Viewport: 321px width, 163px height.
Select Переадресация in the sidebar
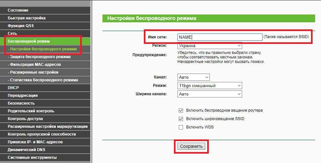45,96
